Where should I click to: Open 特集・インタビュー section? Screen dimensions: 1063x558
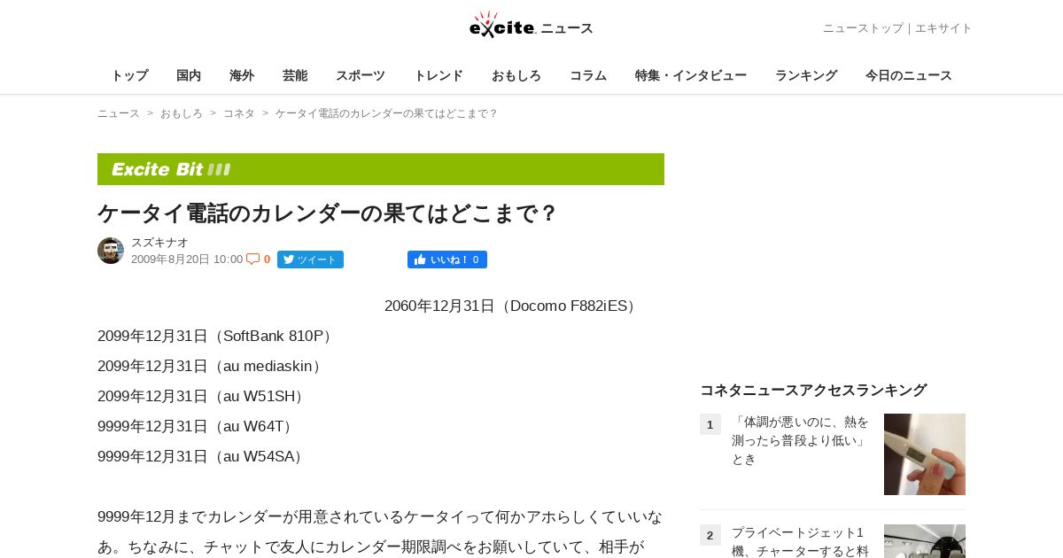point(691,75)
